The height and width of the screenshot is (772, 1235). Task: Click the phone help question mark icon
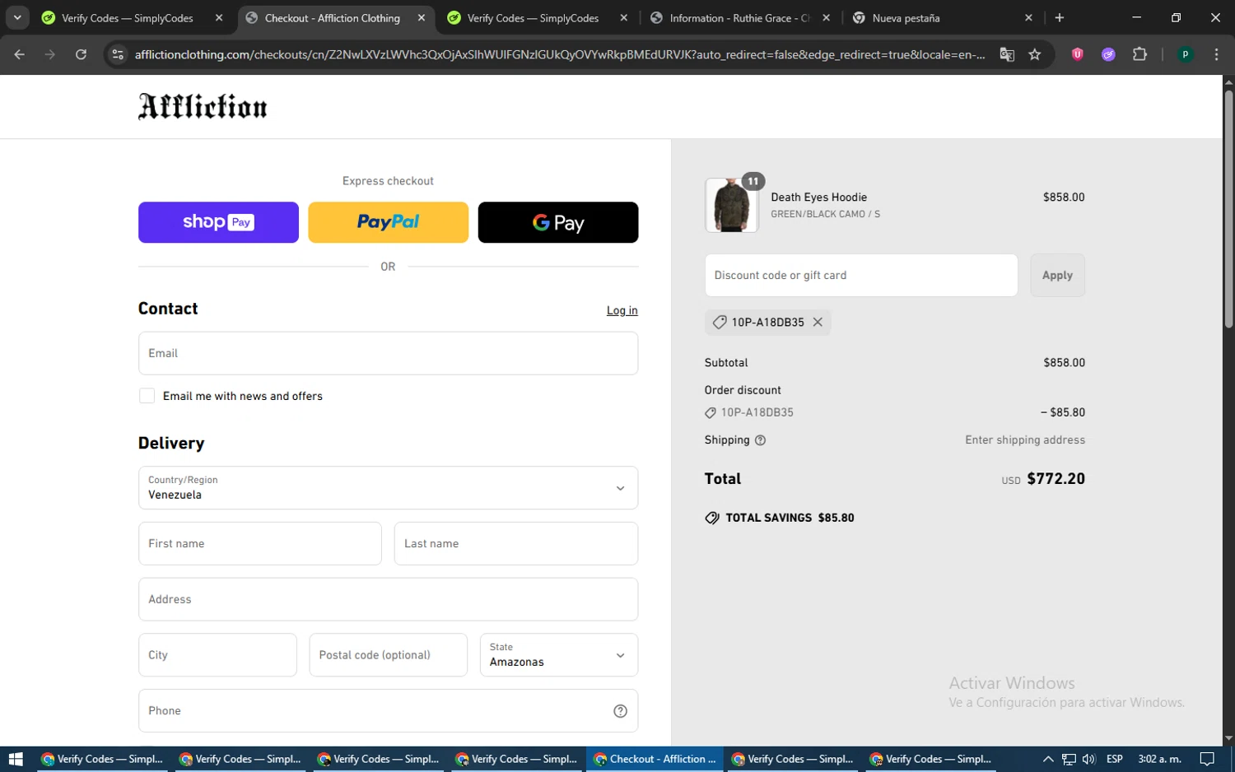(x=620, y=711)
